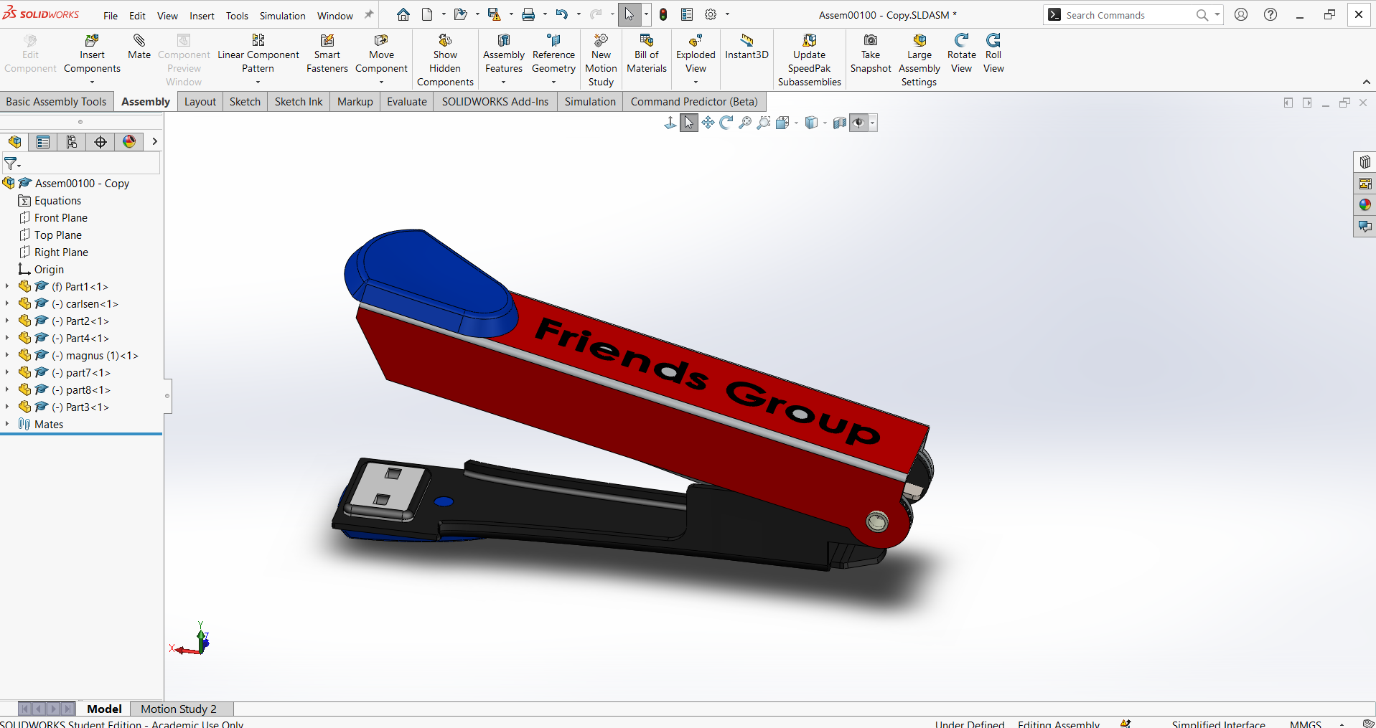Select the Mate tool
1376x728 pixels.
click(139, 47)
